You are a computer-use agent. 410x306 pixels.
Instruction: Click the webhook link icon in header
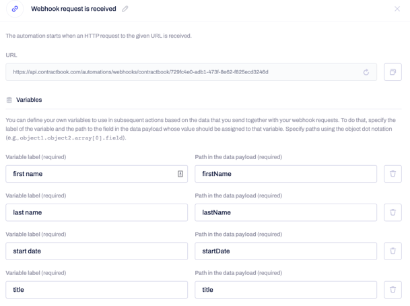pyautogui.click(x=15, y=9)
